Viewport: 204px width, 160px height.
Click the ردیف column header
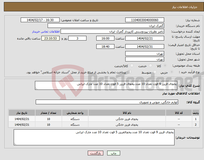pos(196,113)
